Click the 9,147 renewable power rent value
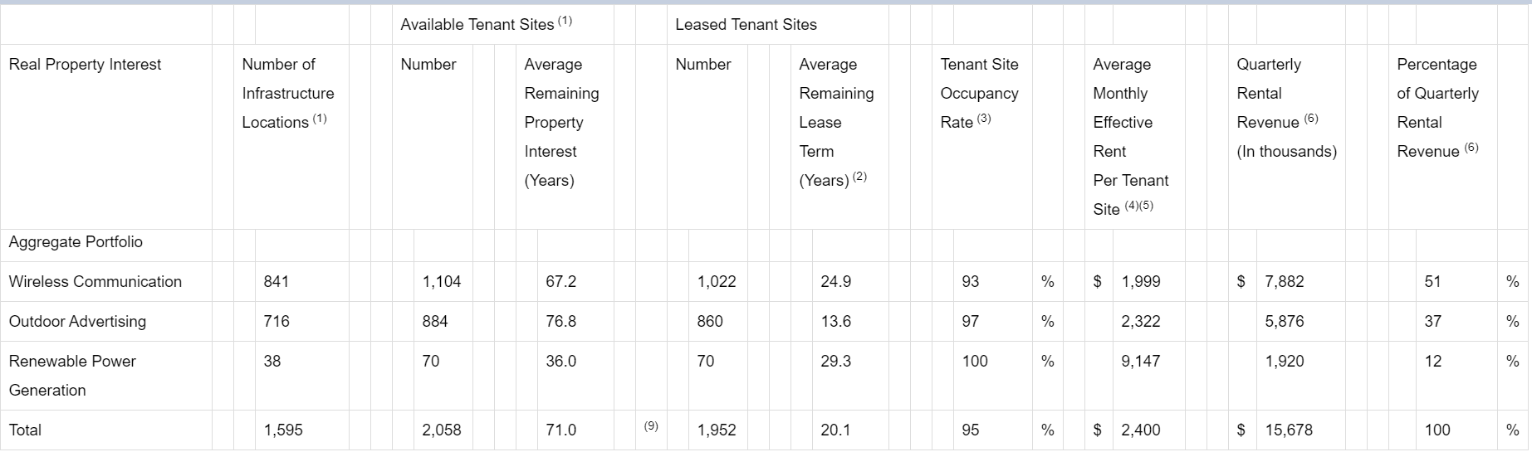 tap(1140, 362)
